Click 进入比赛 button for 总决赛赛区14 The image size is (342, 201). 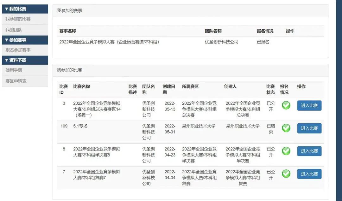tap(309, 105)
